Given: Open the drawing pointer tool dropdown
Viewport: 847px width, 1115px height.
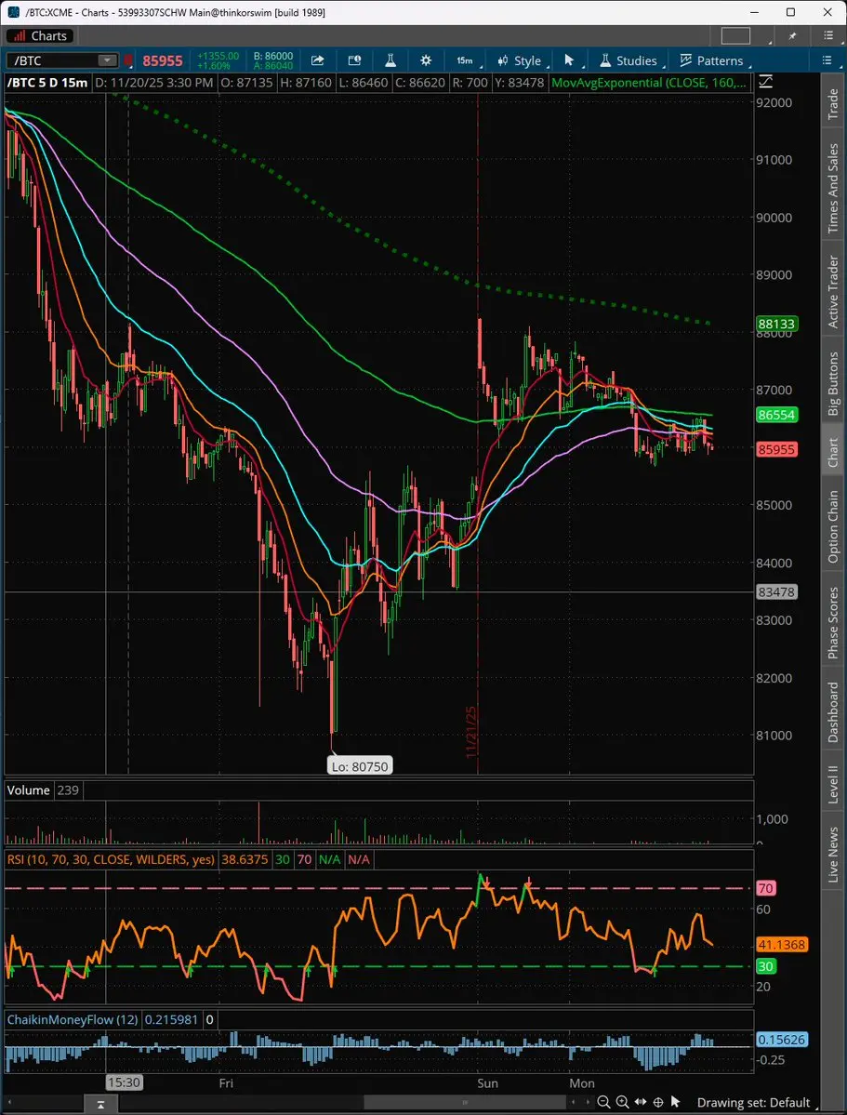Looking at the screenshot, I should pos(570,60).
